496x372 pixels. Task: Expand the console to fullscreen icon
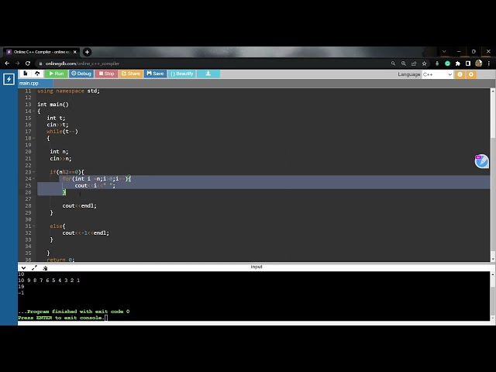point(34,268)
